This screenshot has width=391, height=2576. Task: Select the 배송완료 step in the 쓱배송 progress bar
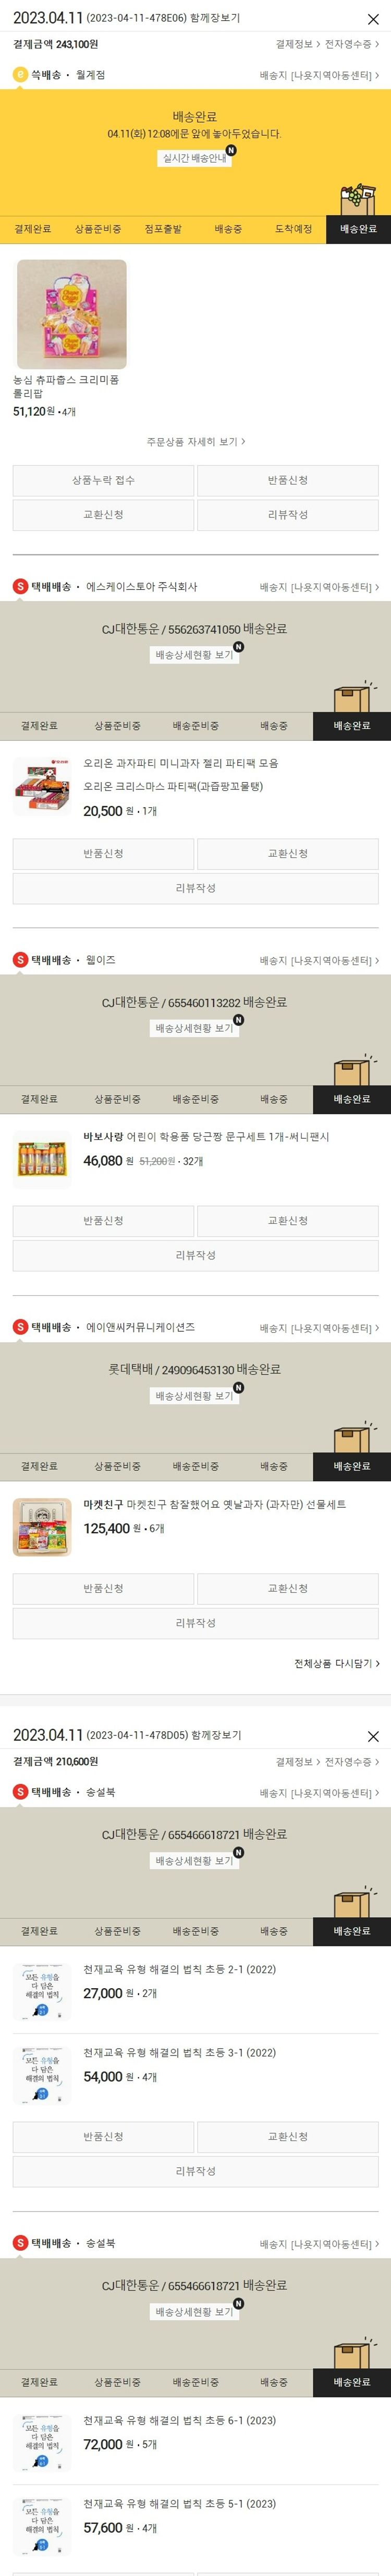(x=358, y=229)
